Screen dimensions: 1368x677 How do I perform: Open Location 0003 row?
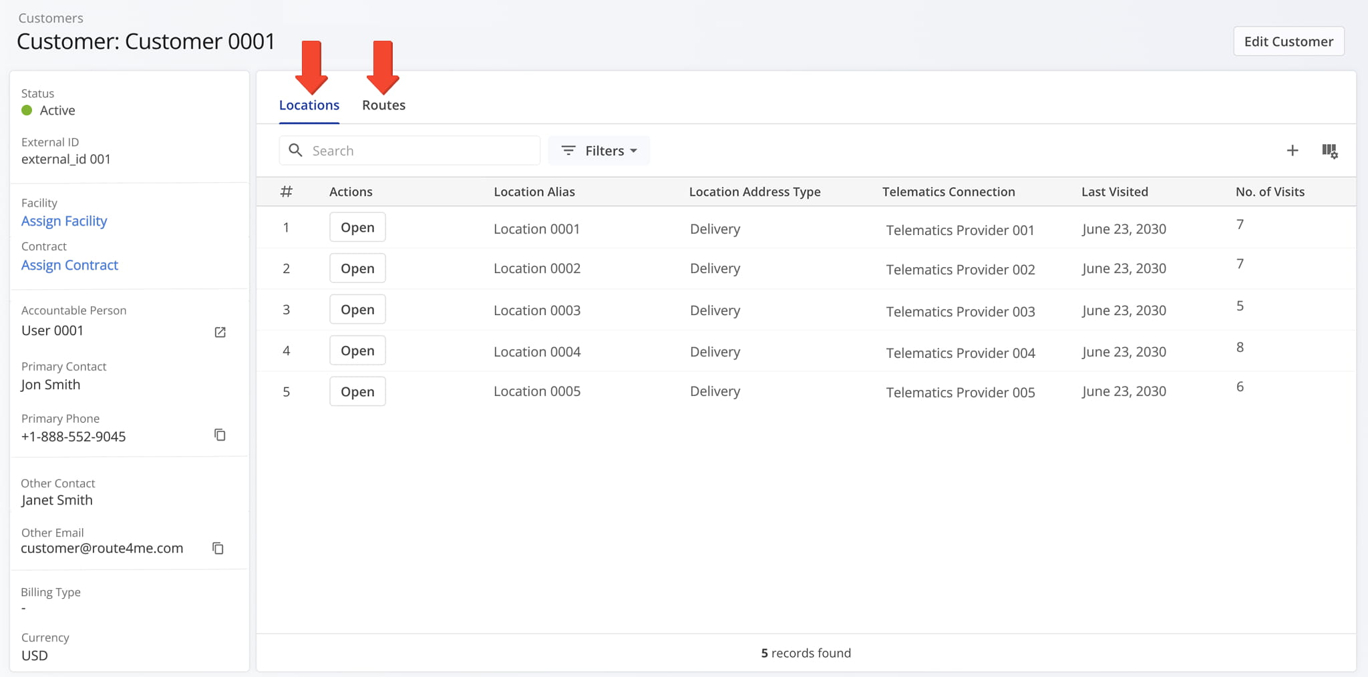pos(357,310)
